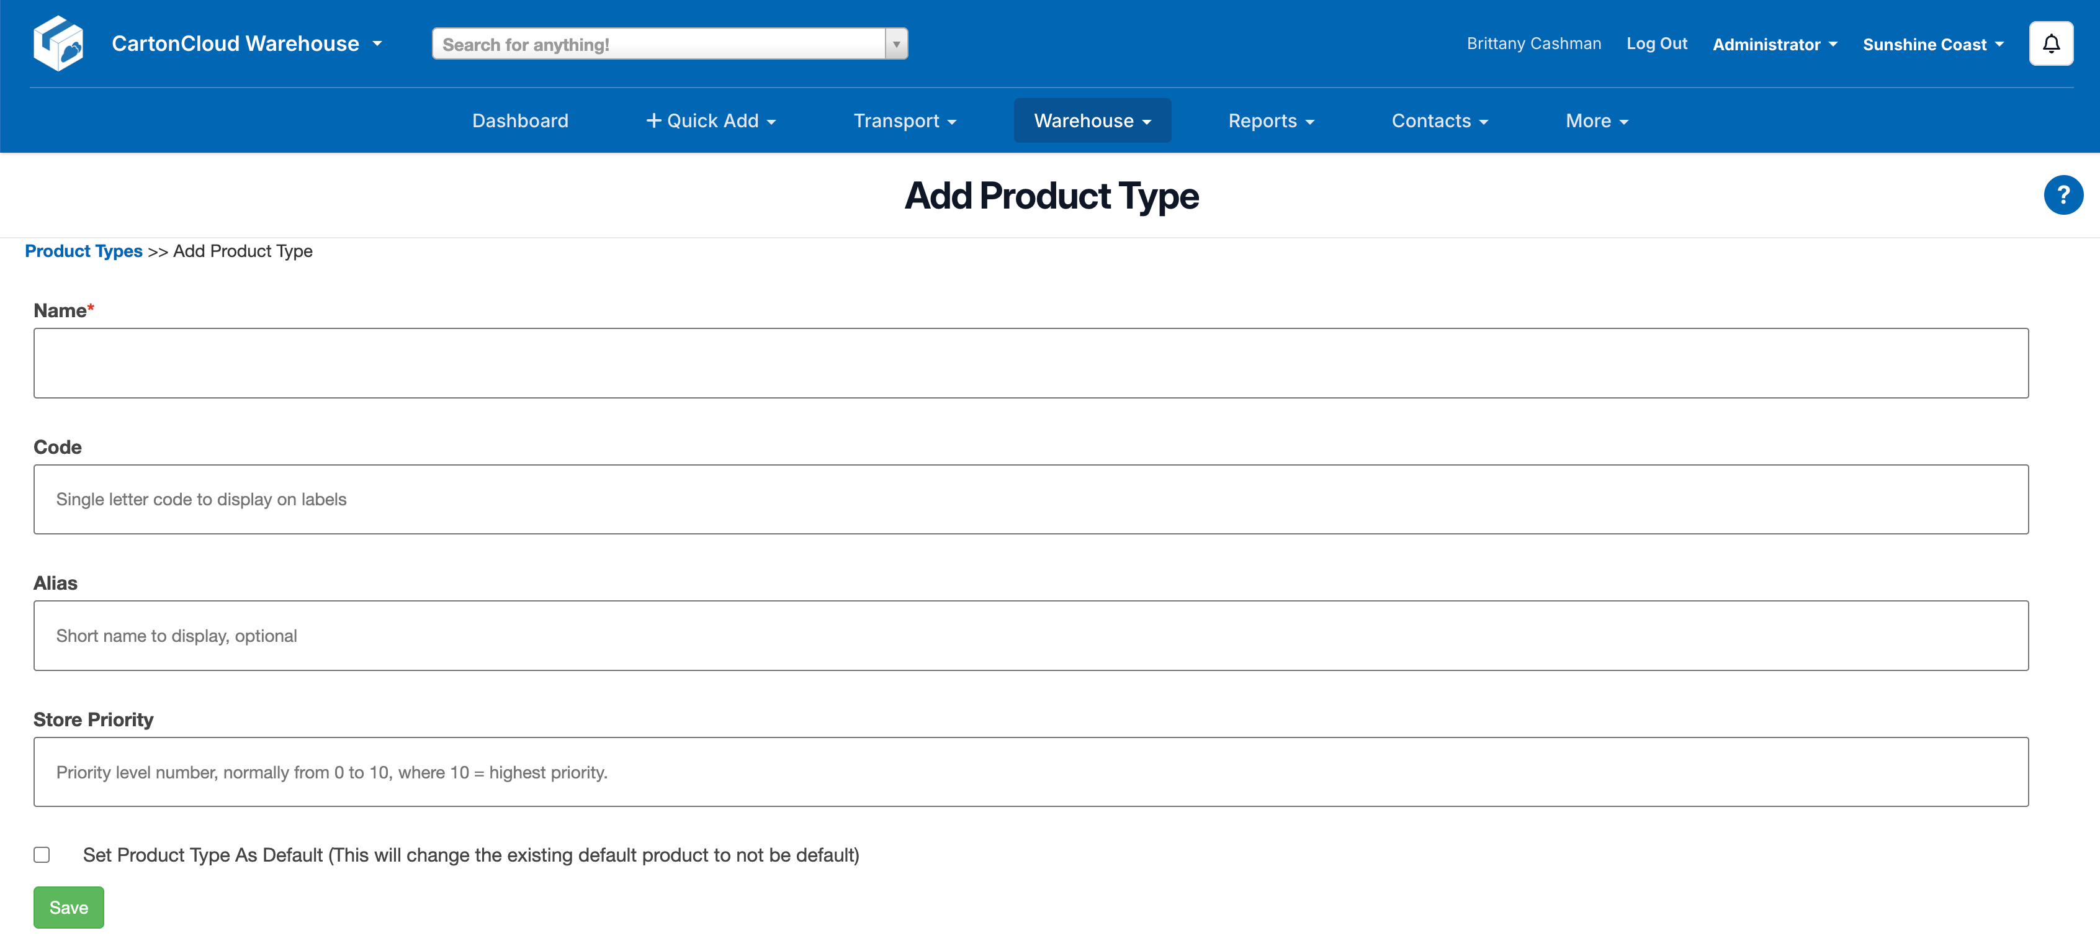Enable Set Product Type As Default checkbox
The height and width of the screenshot is (951, 2100).
click(42, 855)
